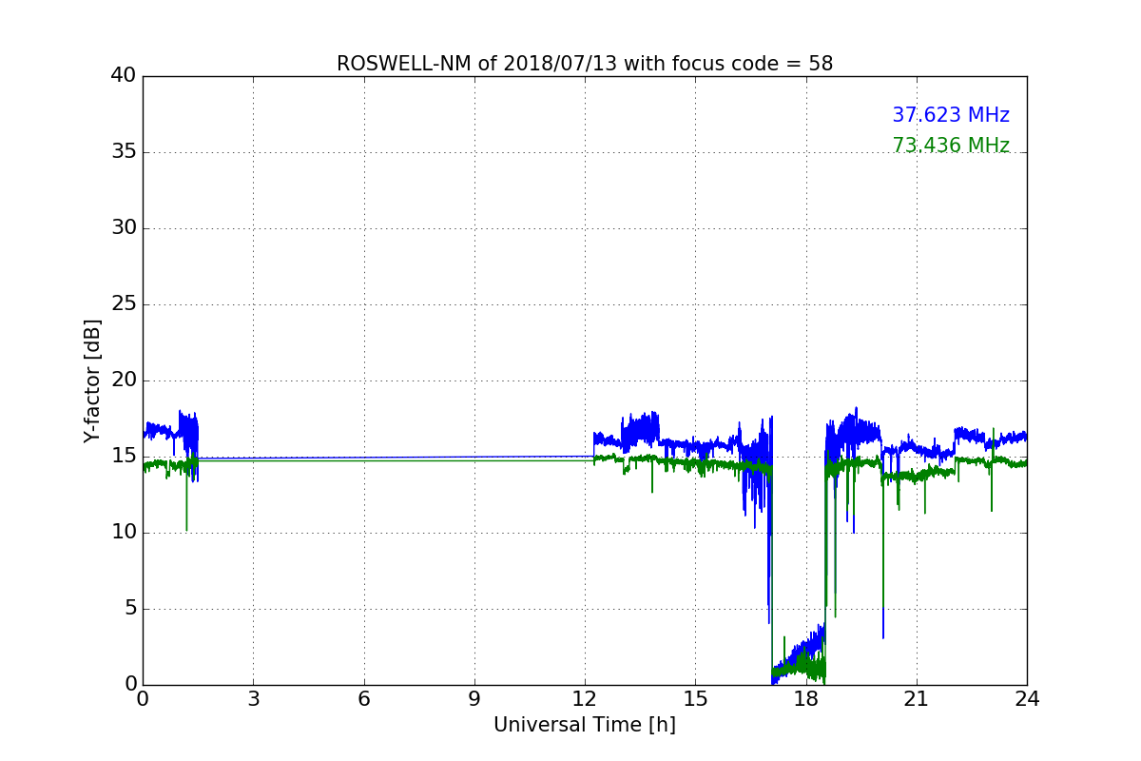
Task: Click the x-axis tick label 6
Action: point(364,699)
